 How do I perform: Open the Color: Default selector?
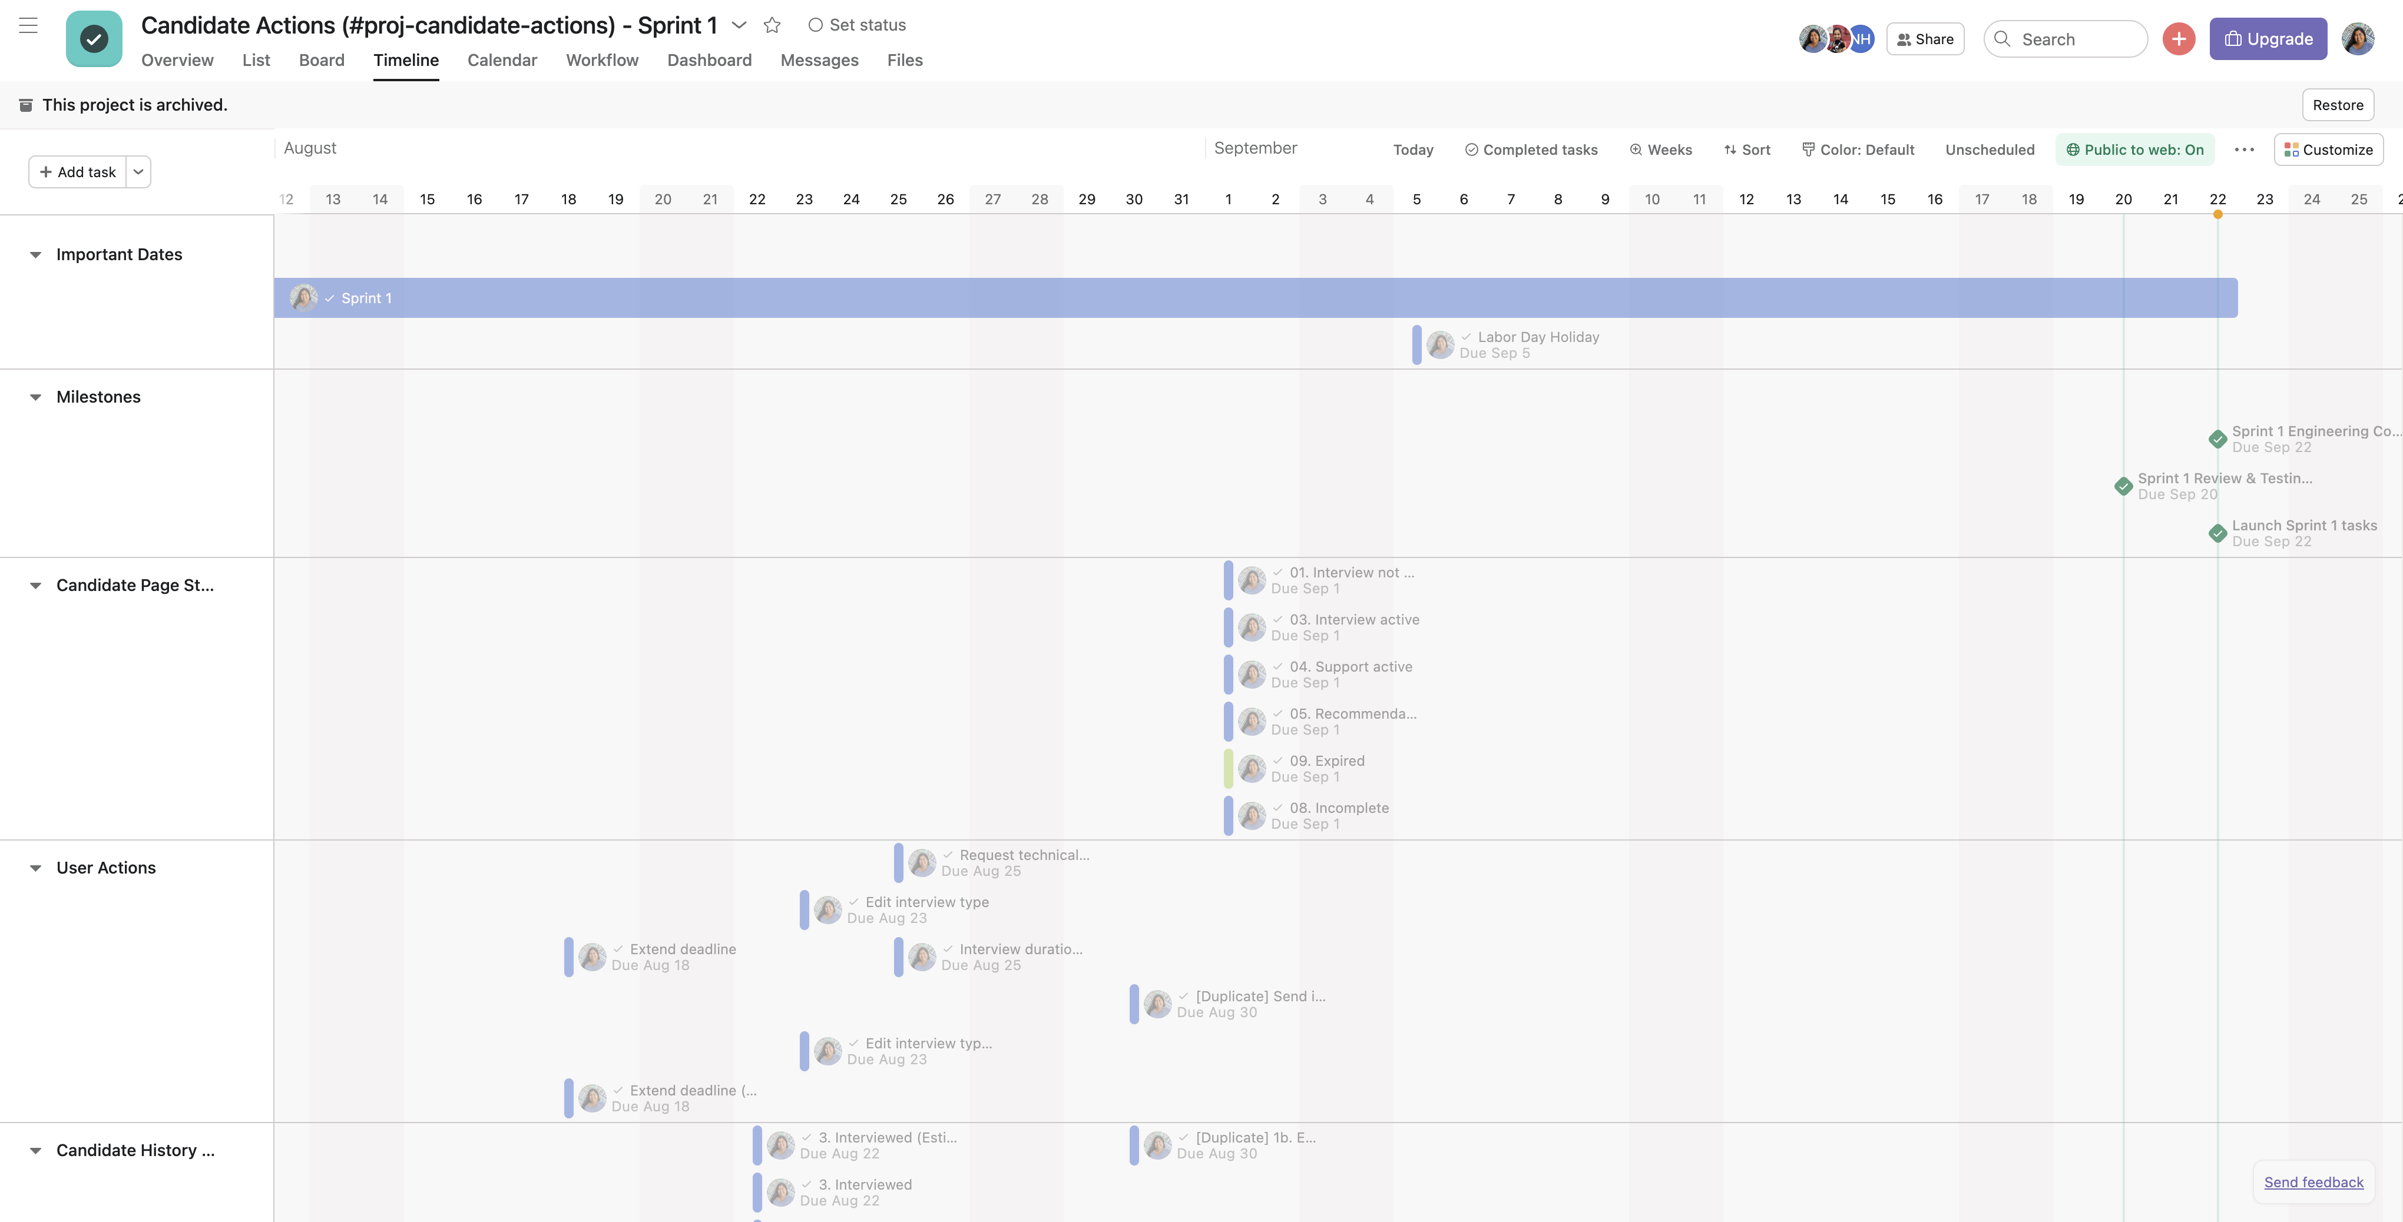coord(1857,150)
